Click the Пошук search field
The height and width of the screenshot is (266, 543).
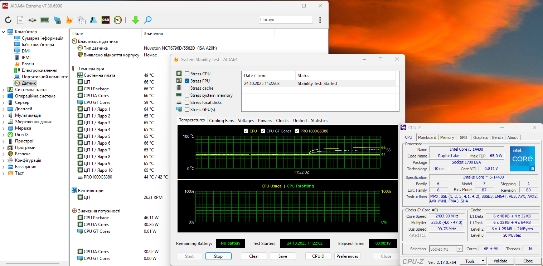[x=285, y=20]
